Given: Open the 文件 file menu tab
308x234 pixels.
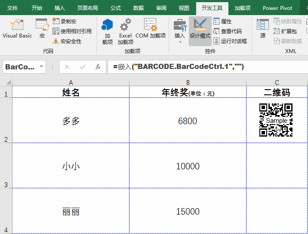Looking at the screenshot, I should pos(13,8).
